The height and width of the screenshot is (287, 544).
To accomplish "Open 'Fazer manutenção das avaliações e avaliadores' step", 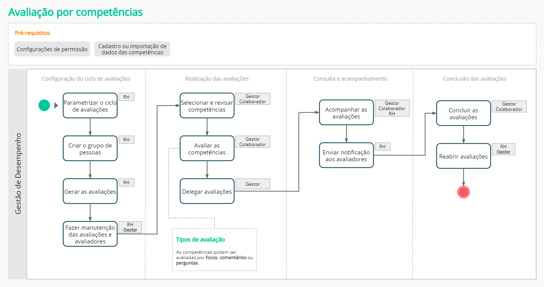I will [90, 234].
